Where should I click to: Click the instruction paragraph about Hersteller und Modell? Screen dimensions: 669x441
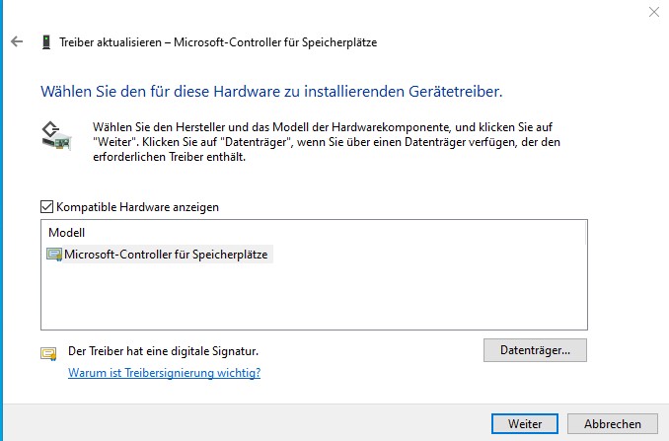click(x=327, y=142)
